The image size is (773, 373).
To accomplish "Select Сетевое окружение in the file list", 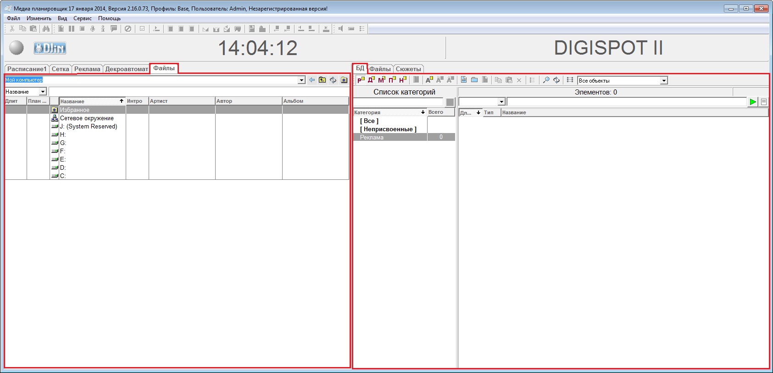I will pos(87,118).
